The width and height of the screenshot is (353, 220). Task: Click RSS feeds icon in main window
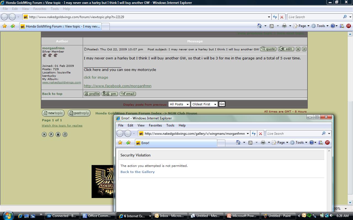tap(272, 26)
